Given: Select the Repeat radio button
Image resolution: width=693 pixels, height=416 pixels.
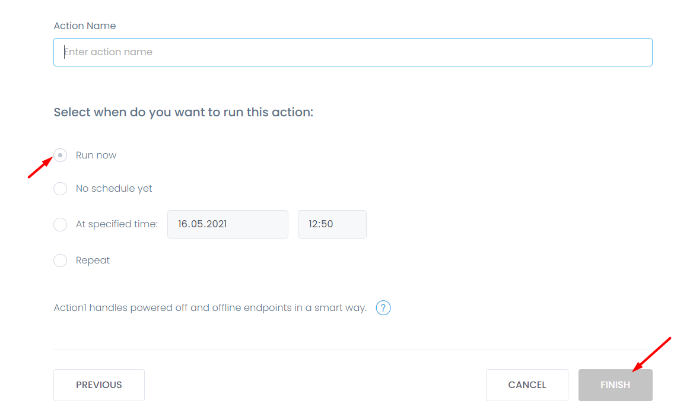Looking at the screenshot, I should tap(60, 261).
